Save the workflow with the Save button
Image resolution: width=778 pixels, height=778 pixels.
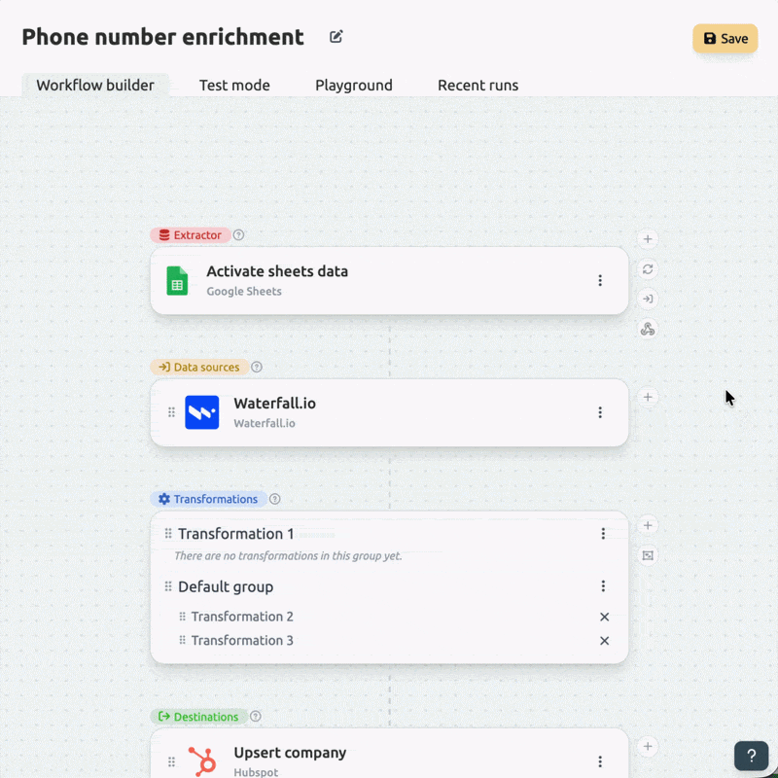coord(725,38)
